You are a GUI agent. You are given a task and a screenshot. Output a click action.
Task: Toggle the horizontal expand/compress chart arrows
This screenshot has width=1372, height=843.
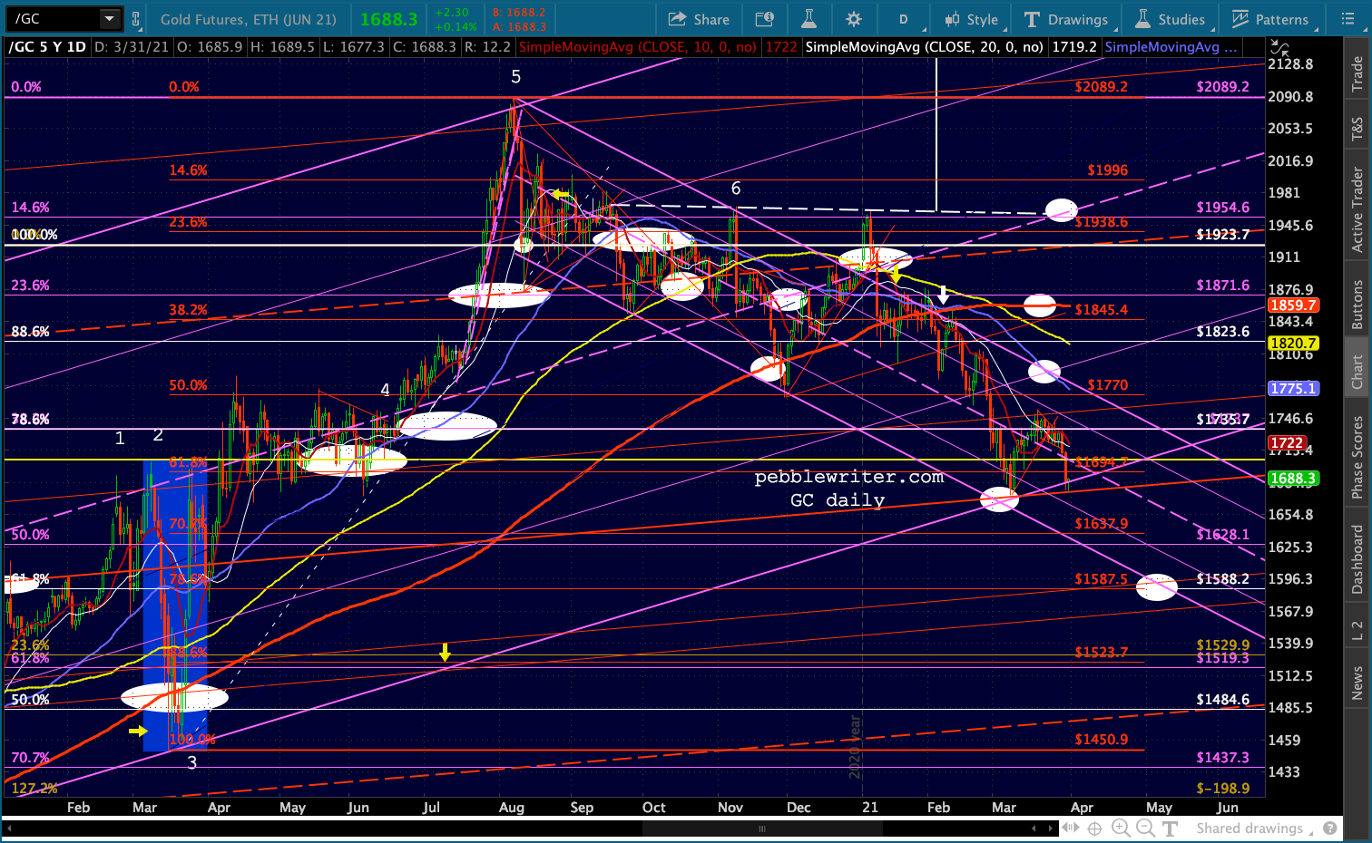[x=1071, y=828]
